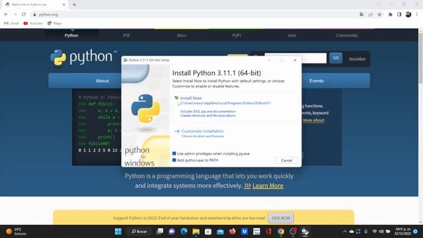
Task: Click the share page icon in address bar
Action: pos(370,15)
